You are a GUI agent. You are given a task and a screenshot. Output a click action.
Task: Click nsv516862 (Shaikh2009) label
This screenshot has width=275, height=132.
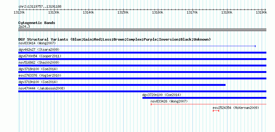tap(39, 62)
